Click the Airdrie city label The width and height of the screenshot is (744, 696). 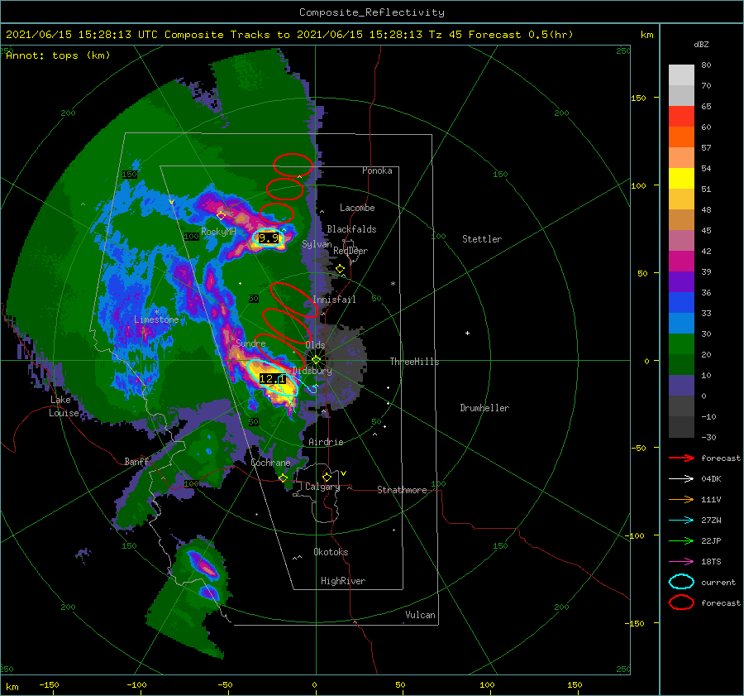[326, 442]
